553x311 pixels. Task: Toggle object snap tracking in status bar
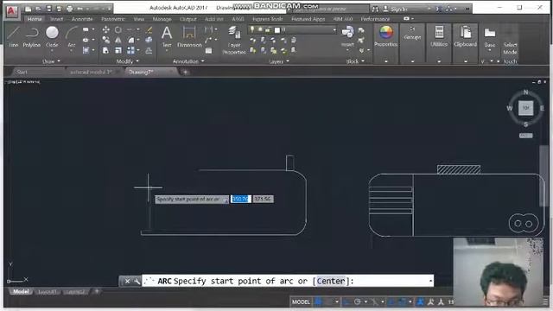pyautogui.click(x=391, y=301)
